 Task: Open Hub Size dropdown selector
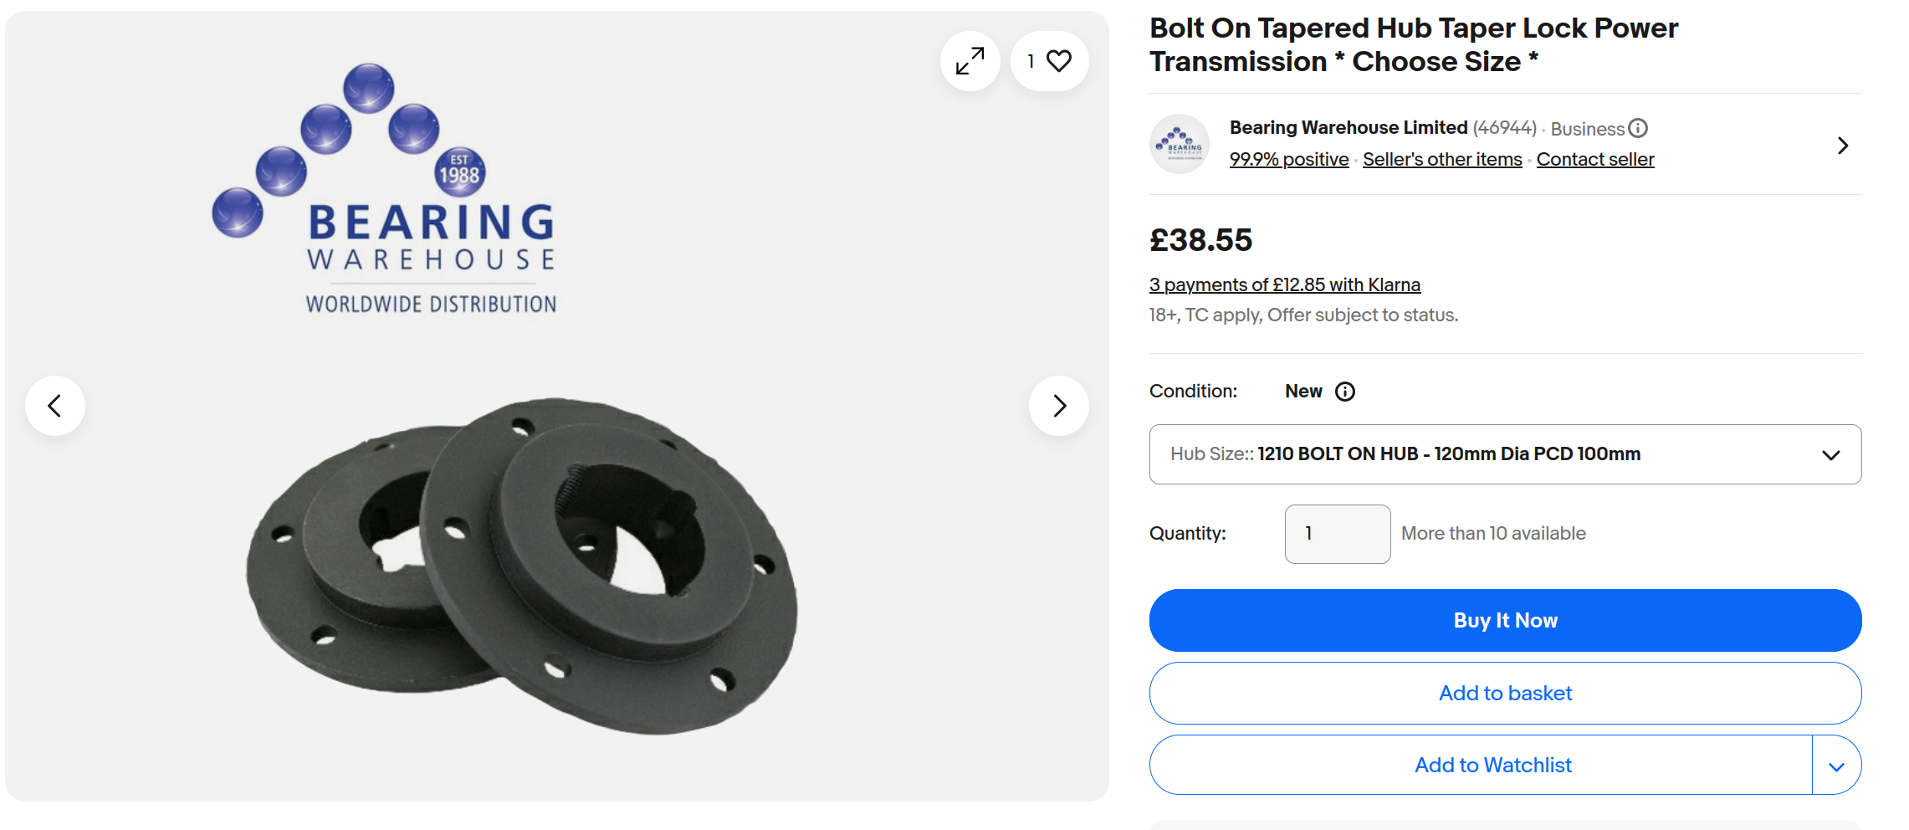(1505, 454)
